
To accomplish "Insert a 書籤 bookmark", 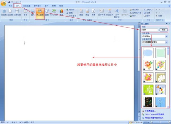I will tap(70, 13).
